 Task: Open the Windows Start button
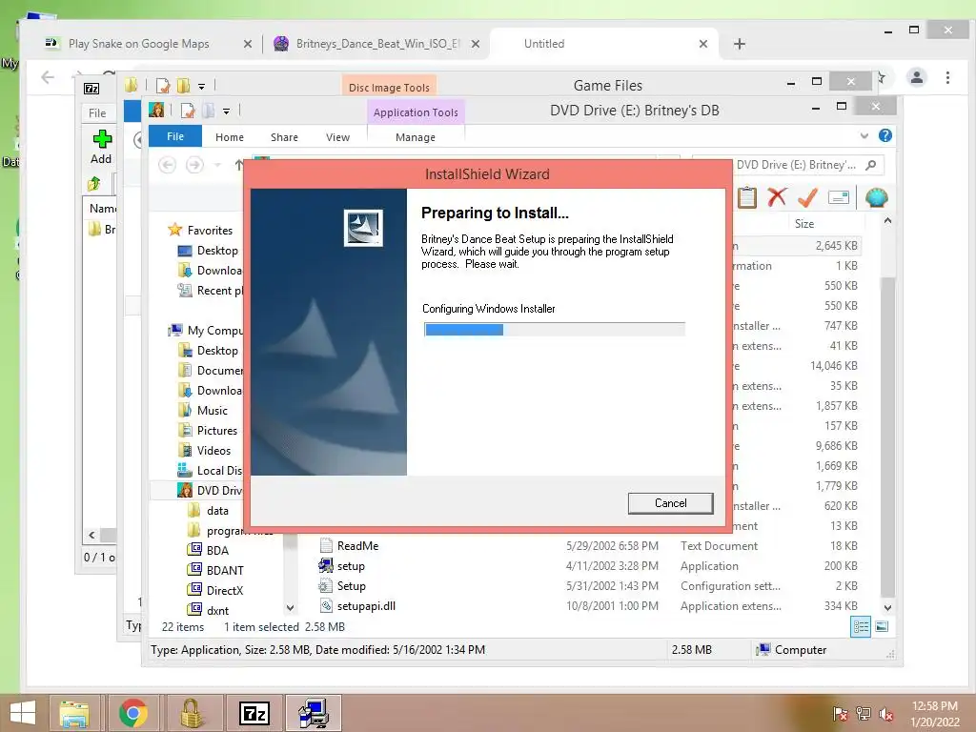click(23, 713)
